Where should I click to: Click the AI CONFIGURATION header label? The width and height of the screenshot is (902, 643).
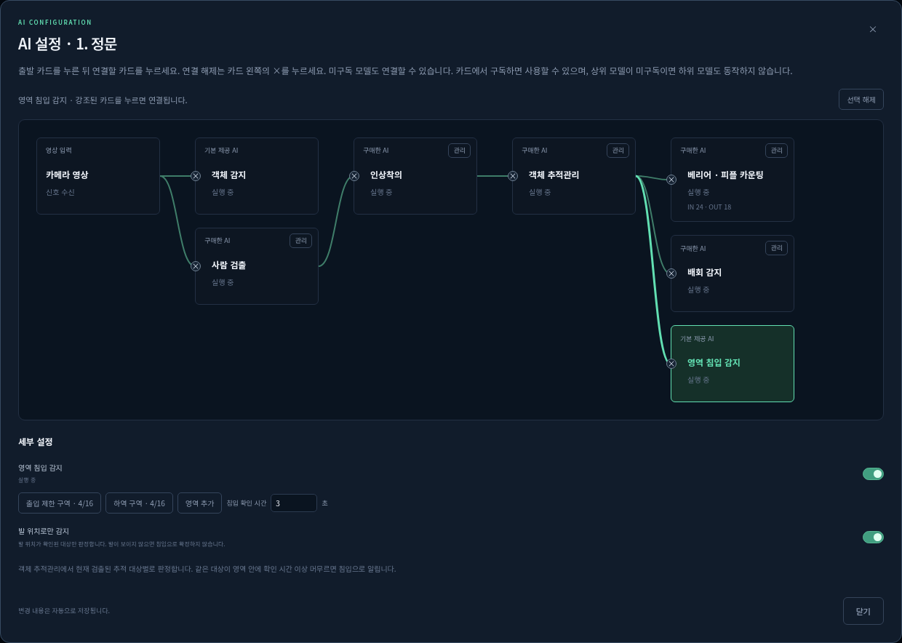pos(55,23)
